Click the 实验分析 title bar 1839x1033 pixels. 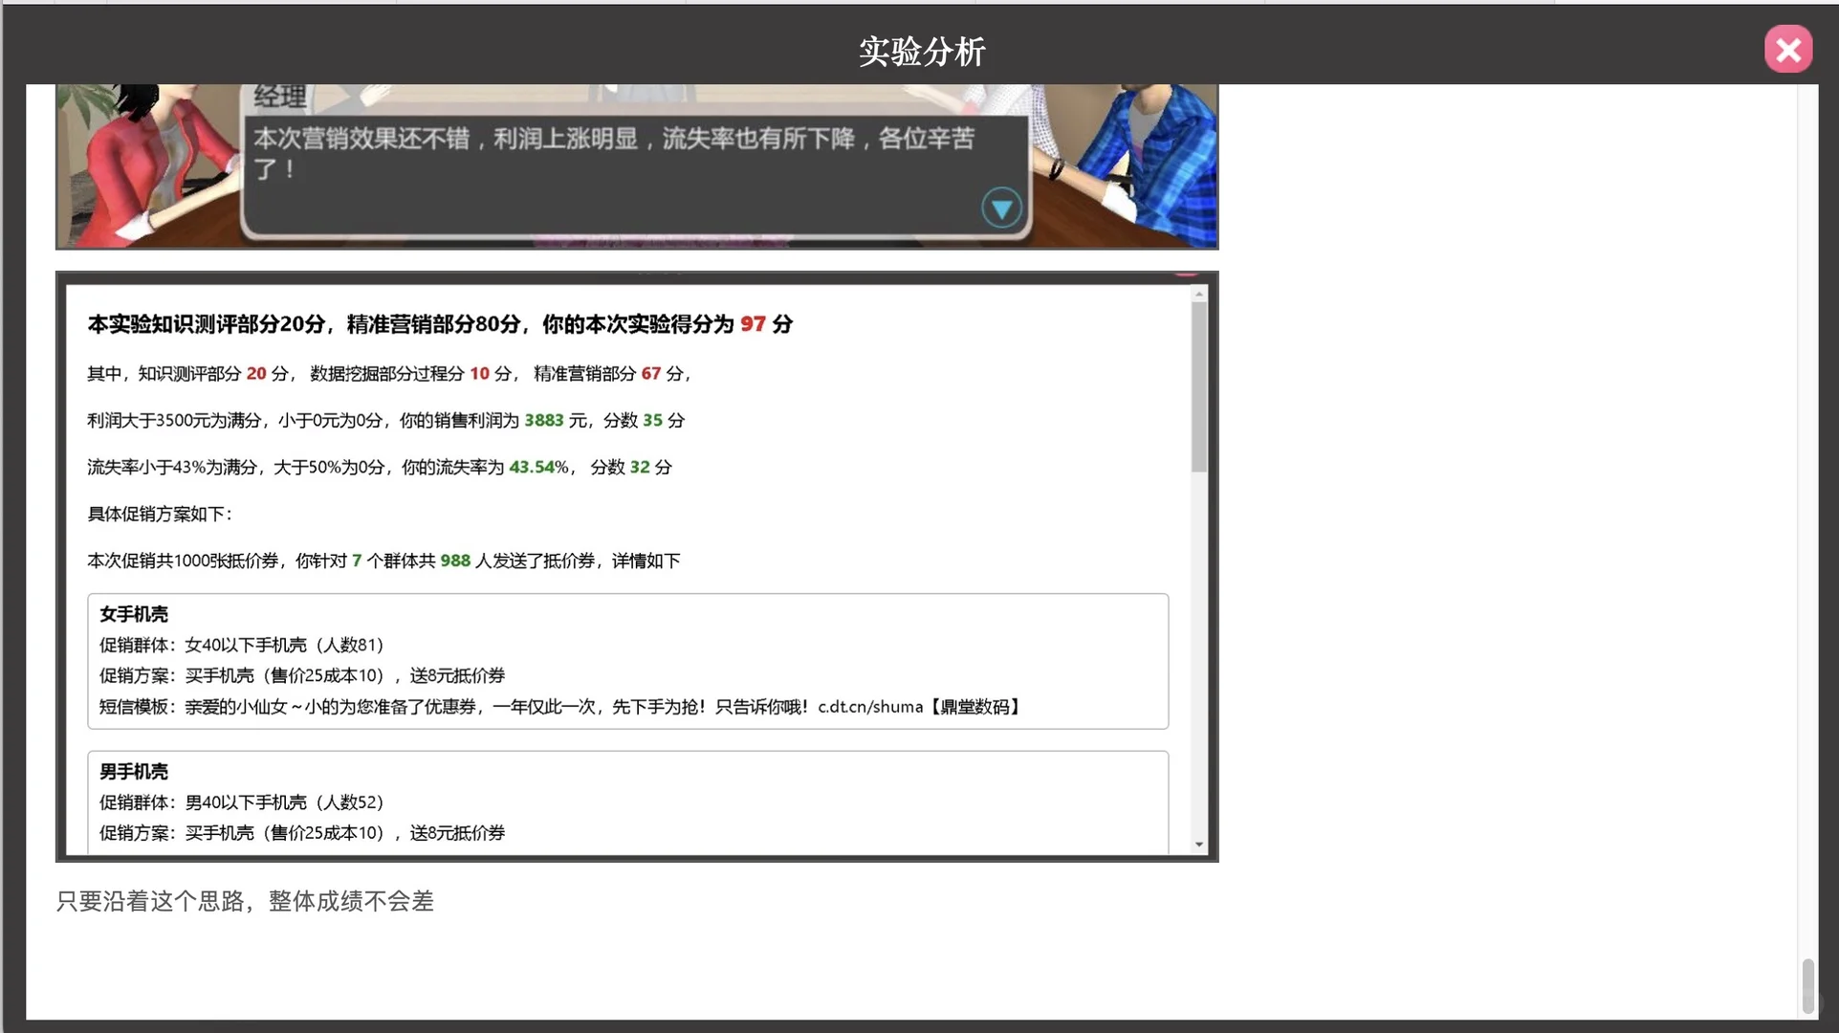[920, 52]
